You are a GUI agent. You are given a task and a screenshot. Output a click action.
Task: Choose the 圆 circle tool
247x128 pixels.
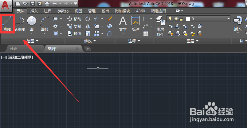coord(32,23)
